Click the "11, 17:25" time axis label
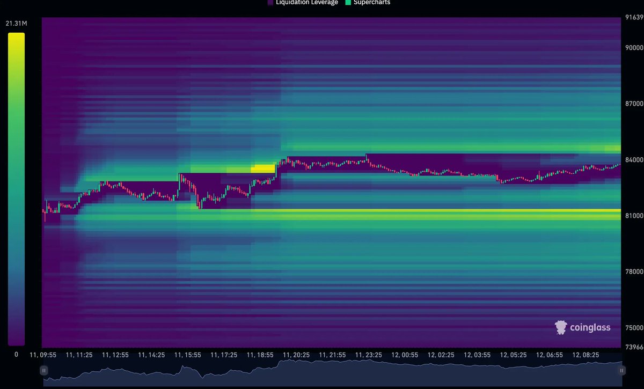The height and width of the screenshot is (389, 644). coord(224,355)
